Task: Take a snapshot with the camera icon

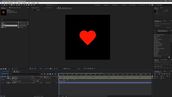Action: (51, 68)
